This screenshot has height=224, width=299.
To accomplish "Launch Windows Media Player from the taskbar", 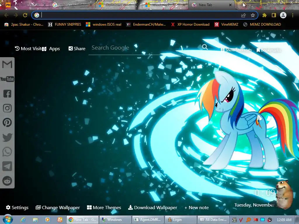I will click(x=48, y=220).
